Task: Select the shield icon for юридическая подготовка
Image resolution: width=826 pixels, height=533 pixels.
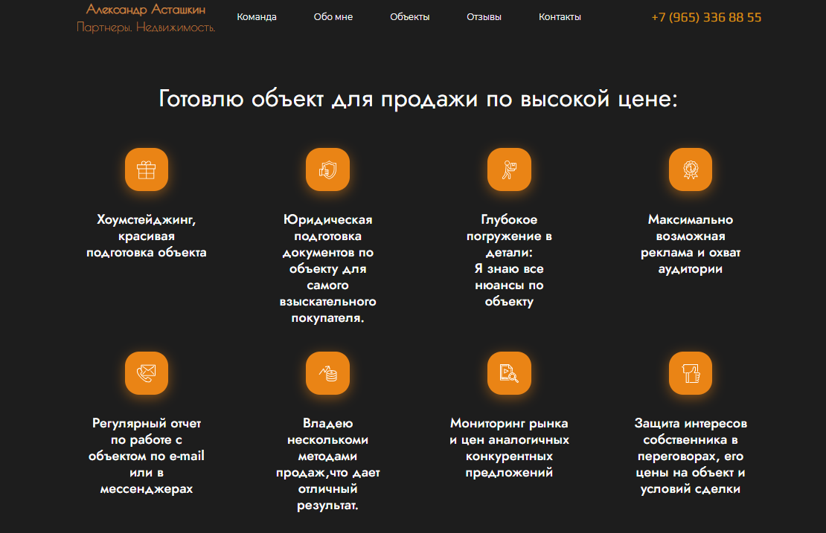Action: 328,169
